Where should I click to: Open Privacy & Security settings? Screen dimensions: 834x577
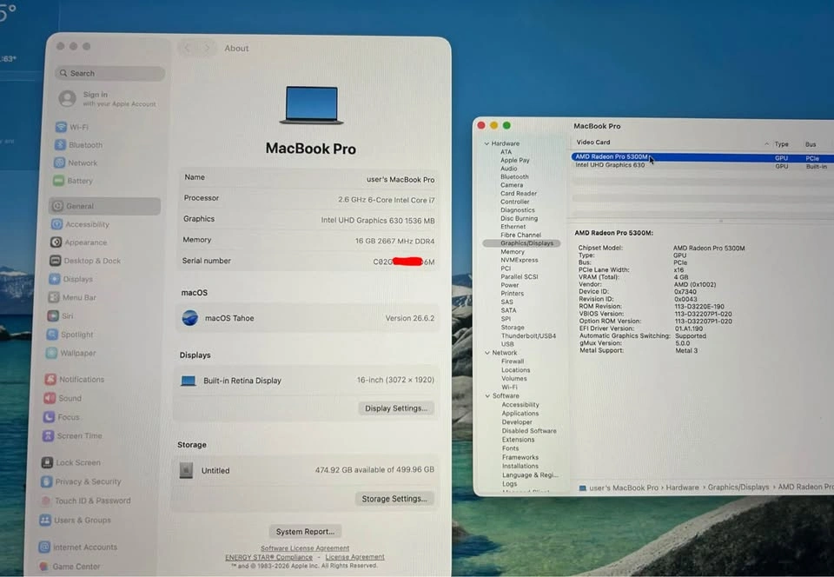81,481
